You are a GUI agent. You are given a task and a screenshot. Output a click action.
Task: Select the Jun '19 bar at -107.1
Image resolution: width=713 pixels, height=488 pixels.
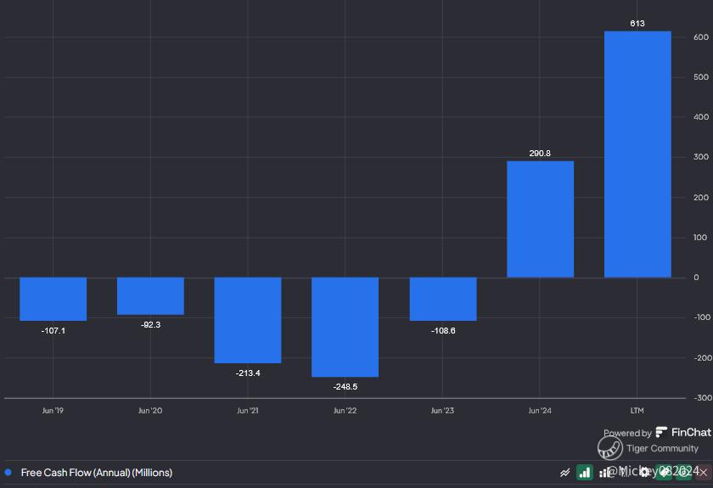tap(53, 299)
